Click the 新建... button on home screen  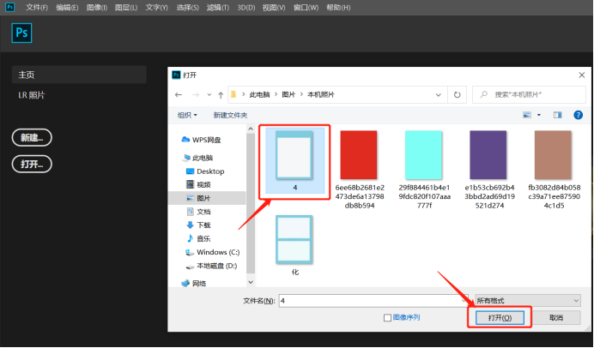32,137
